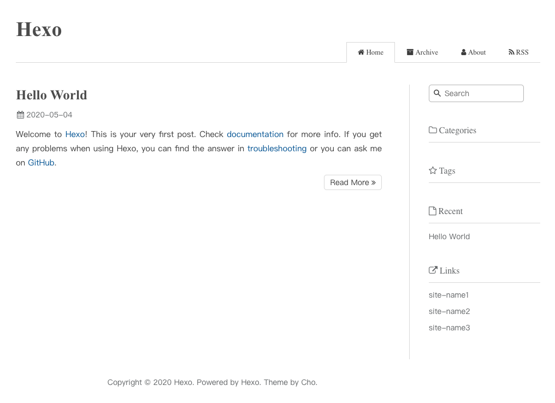The width and height of the screenshot is (555, 403).
Task: Open Hello World under Recent
Action: click(x=449, y=236)
